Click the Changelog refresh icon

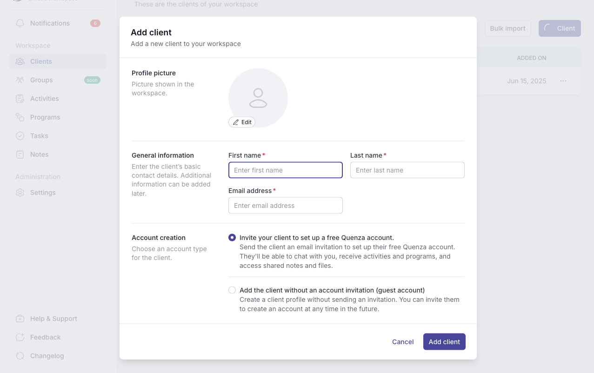pyautogui.click(x=20, y=356)
